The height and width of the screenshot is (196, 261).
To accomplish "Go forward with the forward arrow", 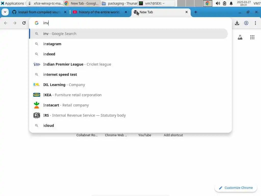I will click(x=15, y=23).
